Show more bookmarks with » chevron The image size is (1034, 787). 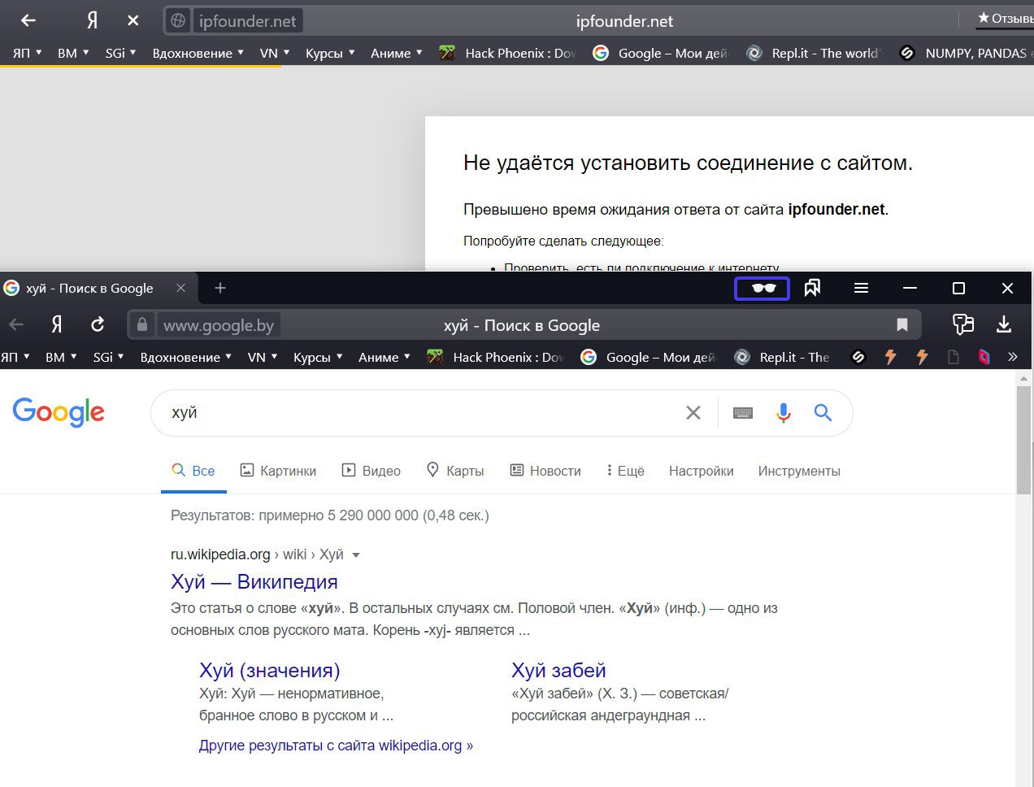point(1012,357)
